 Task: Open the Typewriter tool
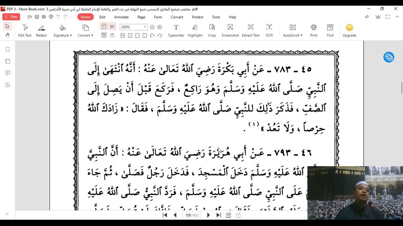(176, 31)
